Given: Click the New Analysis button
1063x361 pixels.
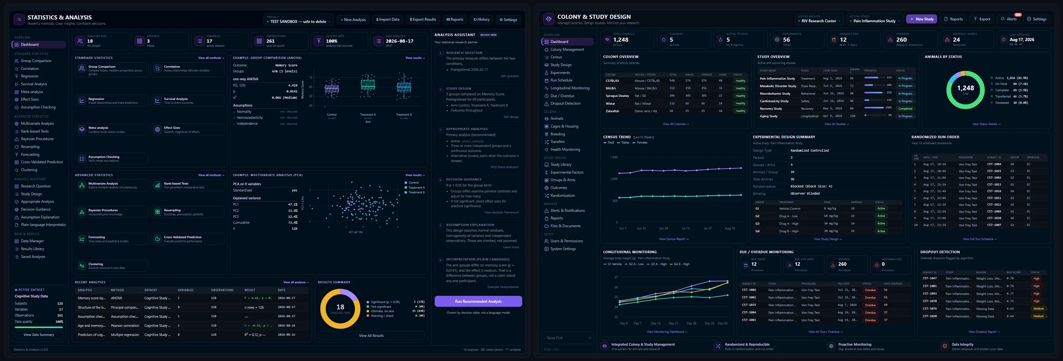Looking at the screenshot, I should coord(353,19).
